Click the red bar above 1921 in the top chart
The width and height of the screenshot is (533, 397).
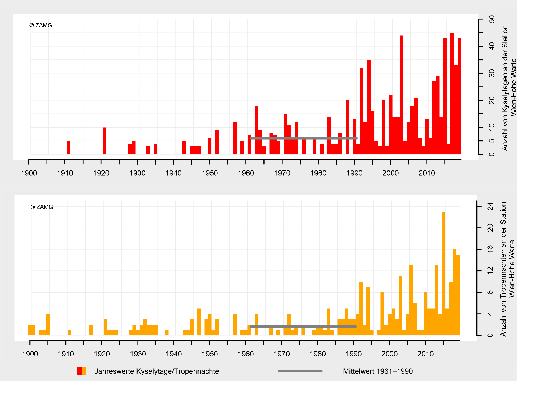105,141
